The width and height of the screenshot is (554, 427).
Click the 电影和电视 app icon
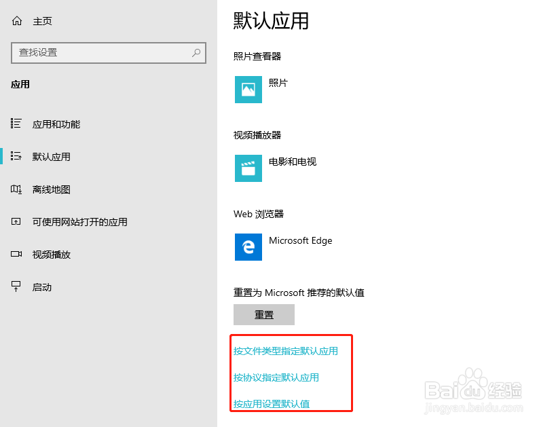click(248, 168)
